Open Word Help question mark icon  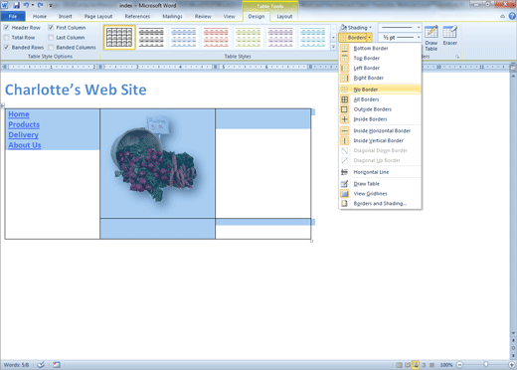pos(512,16)
